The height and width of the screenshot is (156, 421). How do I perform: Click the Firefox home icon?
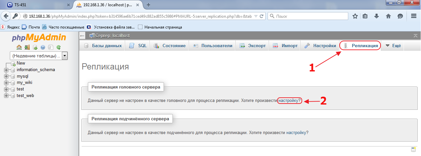coord(388,16)
